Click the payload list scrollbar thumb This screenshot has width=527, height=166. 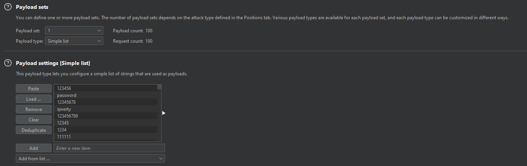(x=159, y=87)
